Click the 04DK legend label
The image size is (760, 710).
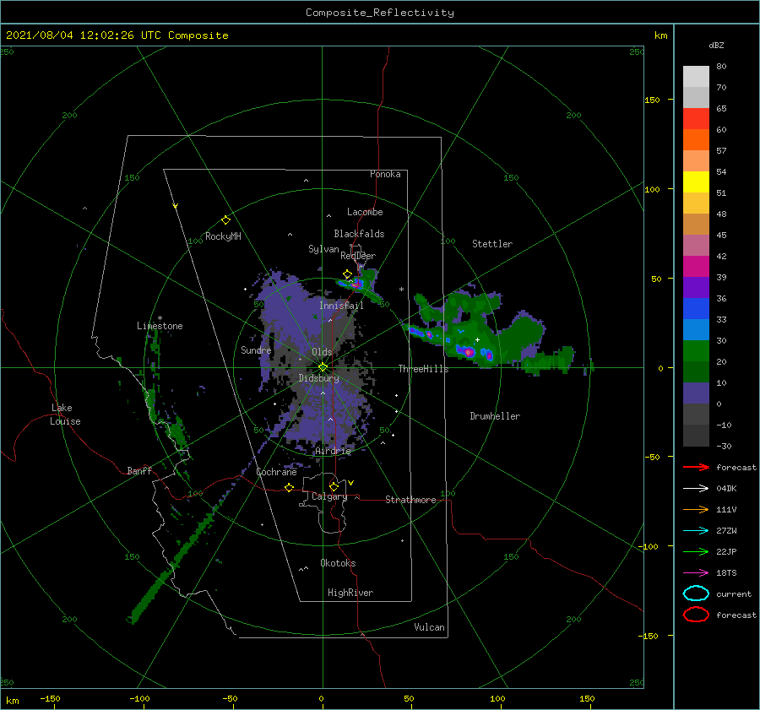(x=726, y=489)
